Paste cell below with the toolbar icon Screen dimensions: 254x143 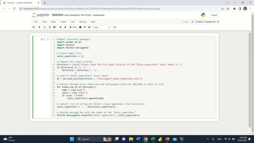[x=55, y=27]
